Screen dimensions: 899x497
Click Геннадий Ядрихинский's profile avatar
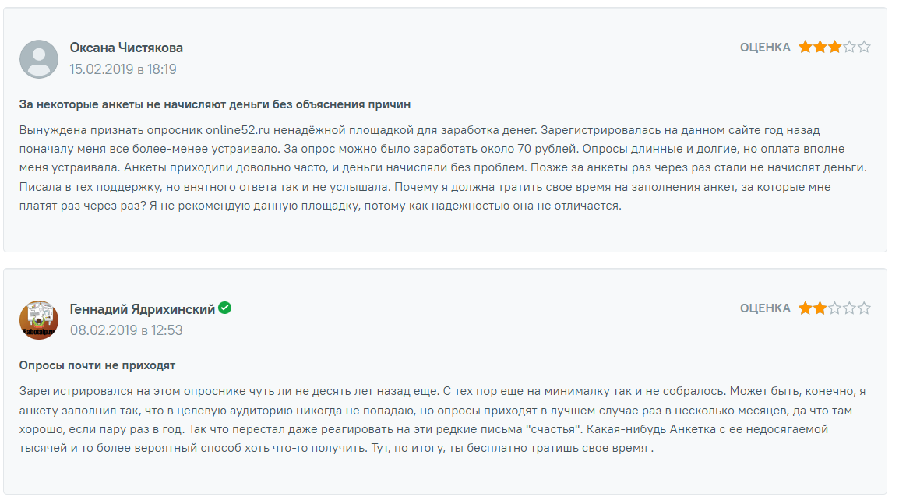tap(39, 320)
